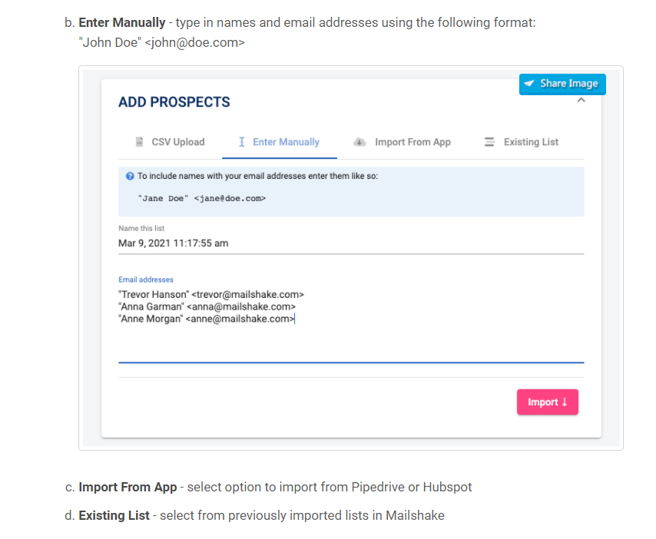Screen dimensions: 656x539
Task: Click the Share Image button
Action: click(562, 84)
